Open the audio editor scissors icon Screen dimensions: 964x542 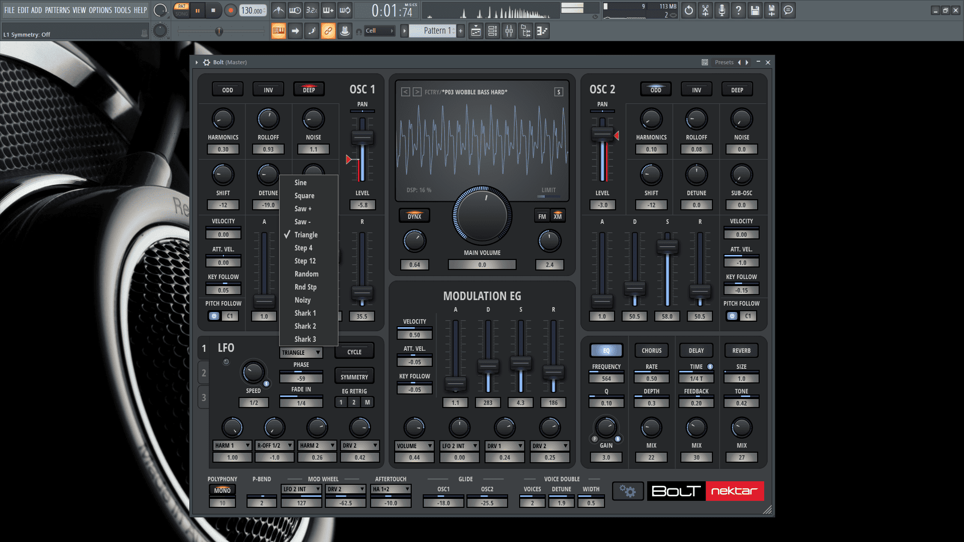[705, 10]
